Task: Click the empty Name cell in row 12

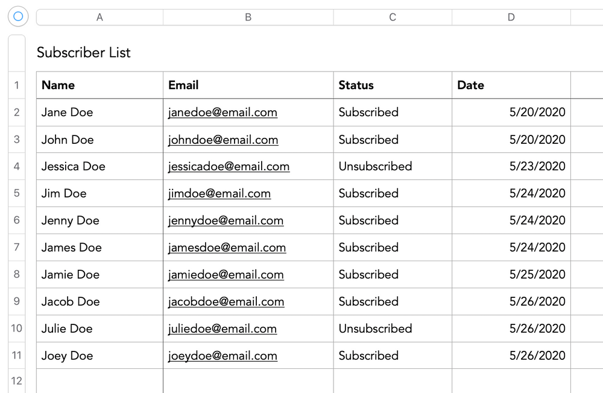Action: coord(99,380)
